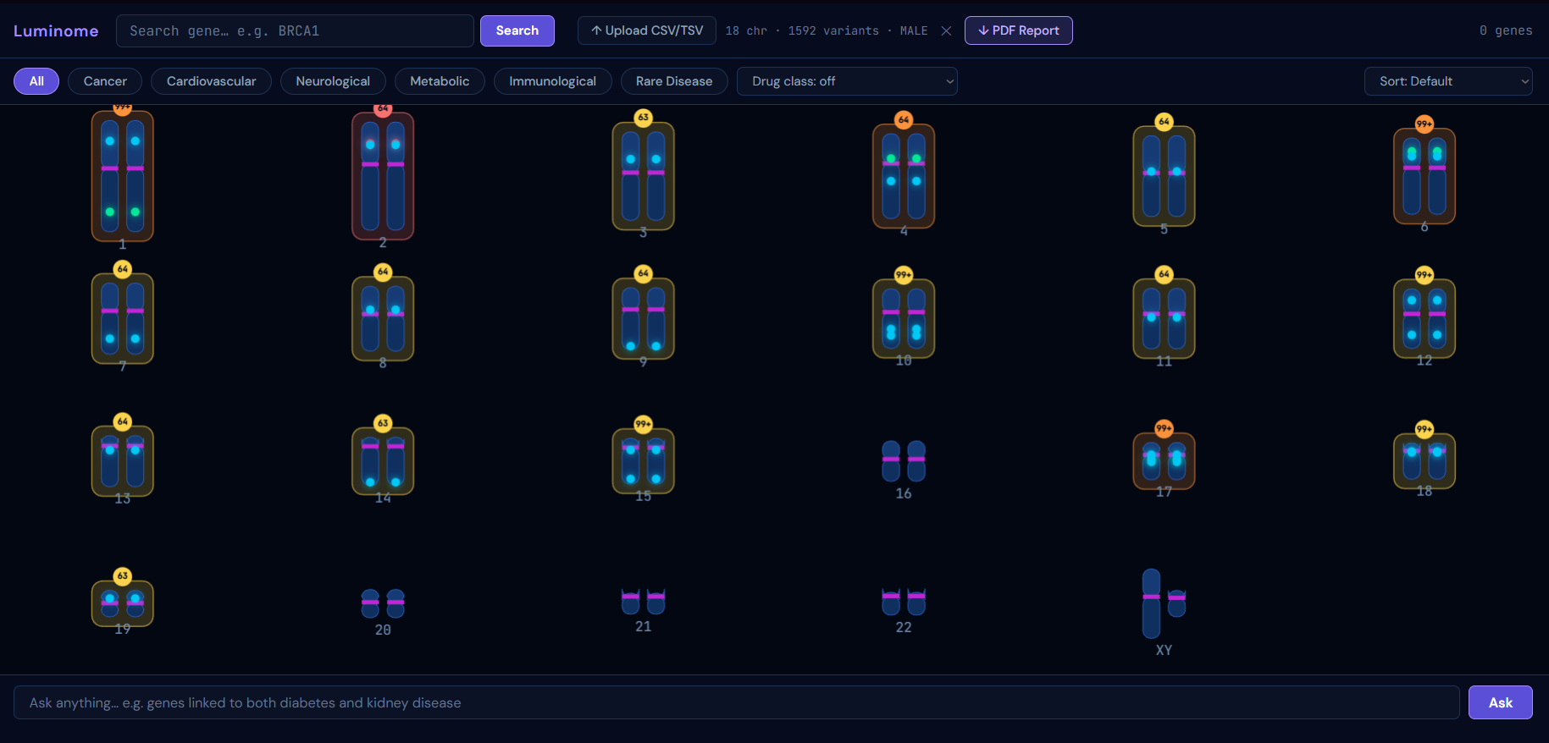Filter by Cancer category

(x=105, y=81)
